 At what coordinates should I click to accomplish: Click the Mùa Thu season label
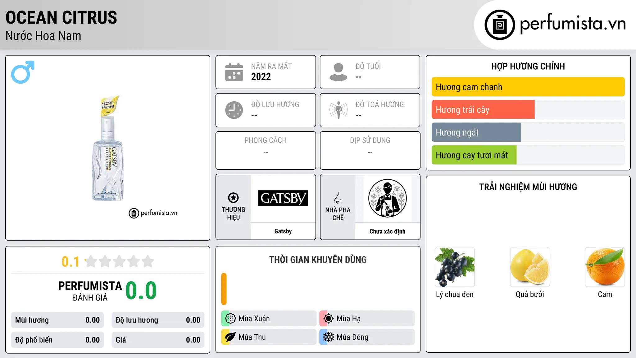tap(252, 337)
